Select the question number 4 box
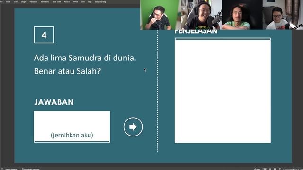The width and height of the screenshot is (303, 170). coord(44,35)
